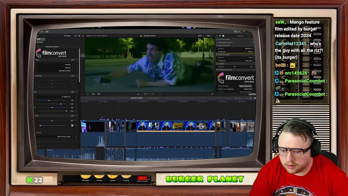Click the browser search magnifier icon
This screenshot has width=348, height=196.
[83, 36]
